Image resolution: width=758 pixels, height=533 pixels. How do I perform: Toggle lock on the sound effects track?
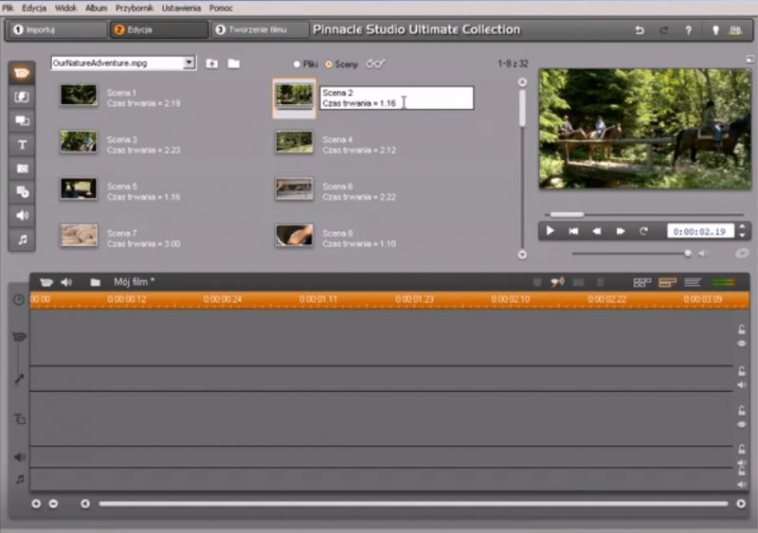coord(742,450)
